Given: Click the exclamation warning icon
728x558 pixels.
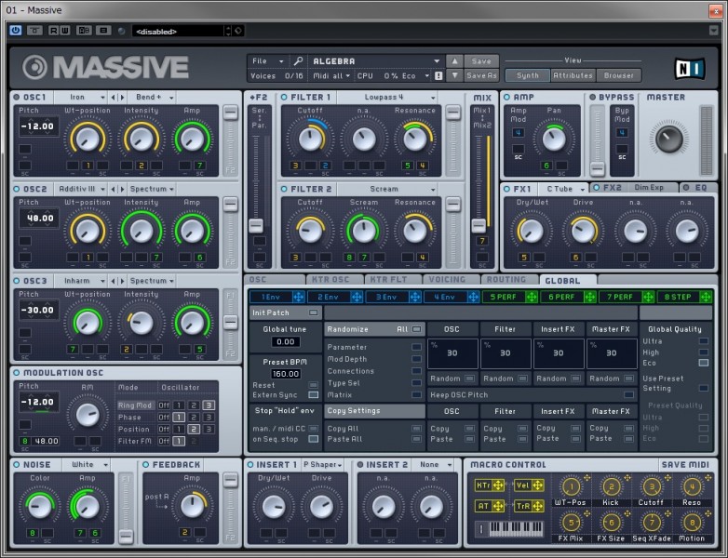Looking at the screenshot, I should pyautogui.click(x=438, y=75).
